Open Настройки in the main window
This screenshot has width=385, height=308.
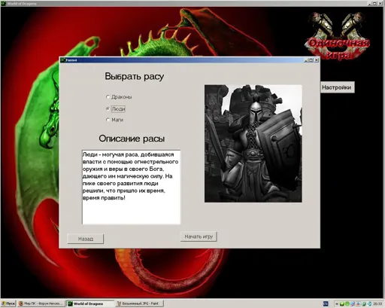point(338,87)
